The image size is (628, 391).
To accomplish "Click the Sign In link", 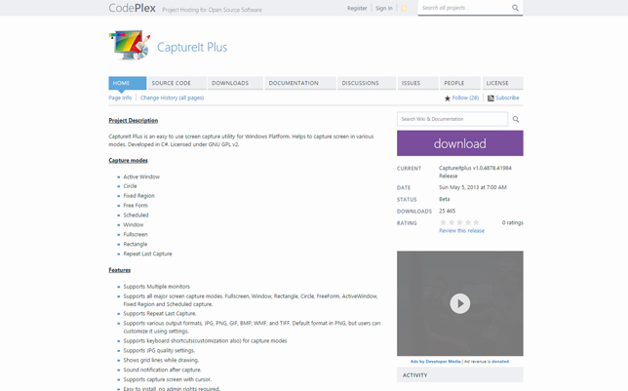I will click(384, 8).
